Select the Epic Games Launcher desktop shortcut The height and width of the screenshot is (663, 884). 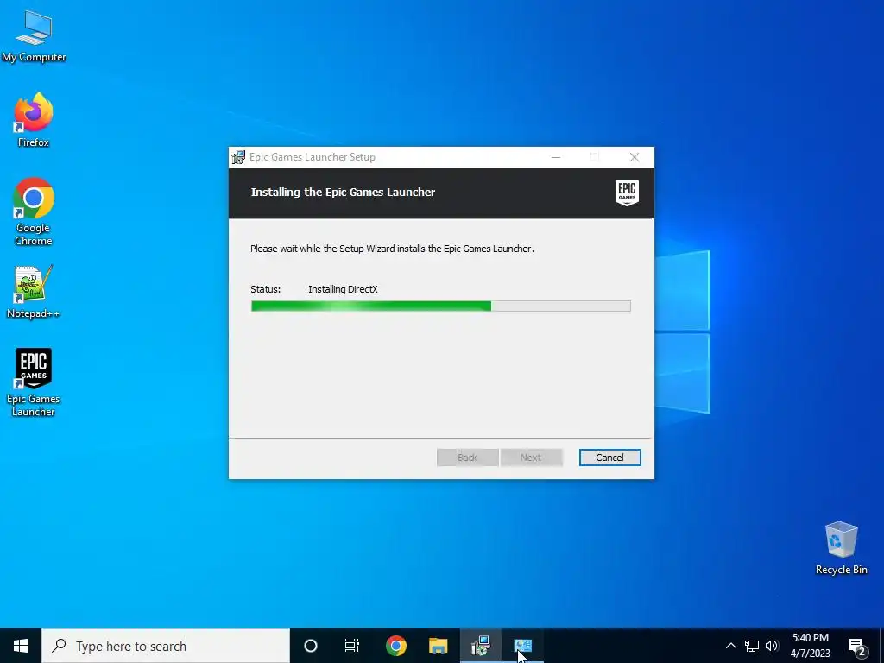(x=34, y=382)
